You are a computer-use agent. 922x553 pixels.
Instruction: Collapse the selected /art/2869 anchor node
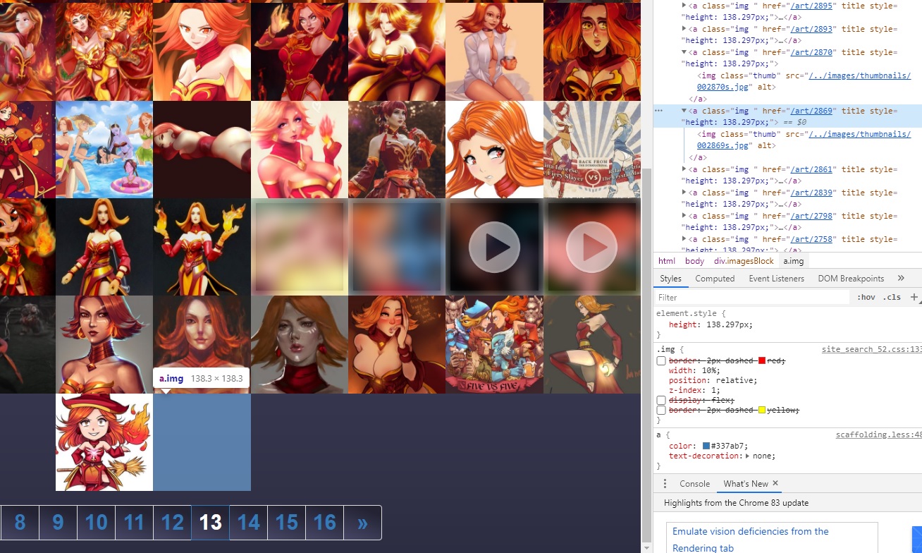coord(684,111)
